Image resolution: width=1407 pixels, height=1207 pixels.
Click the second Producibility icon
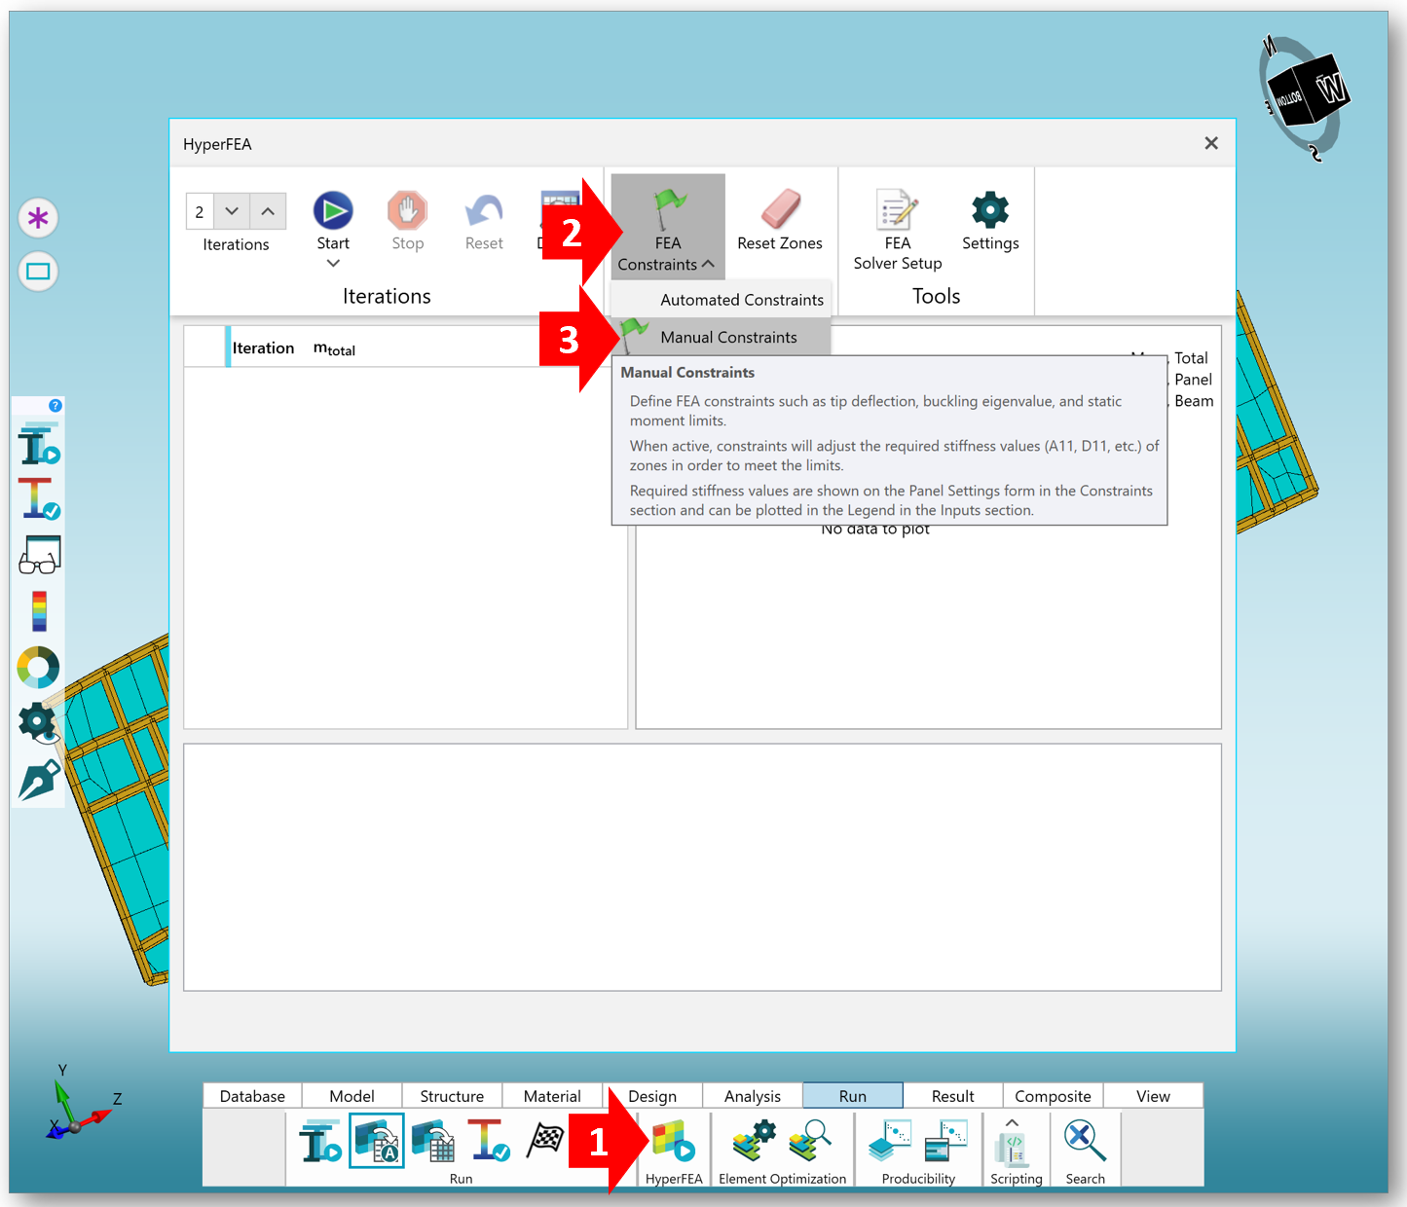pyautogui.click(x=946, y=1141)
